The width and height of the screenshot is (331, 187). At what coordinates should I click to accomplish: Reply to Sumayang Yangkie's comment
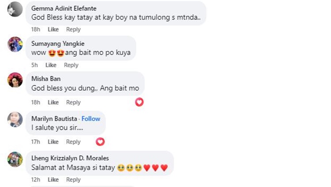point(71,65)
